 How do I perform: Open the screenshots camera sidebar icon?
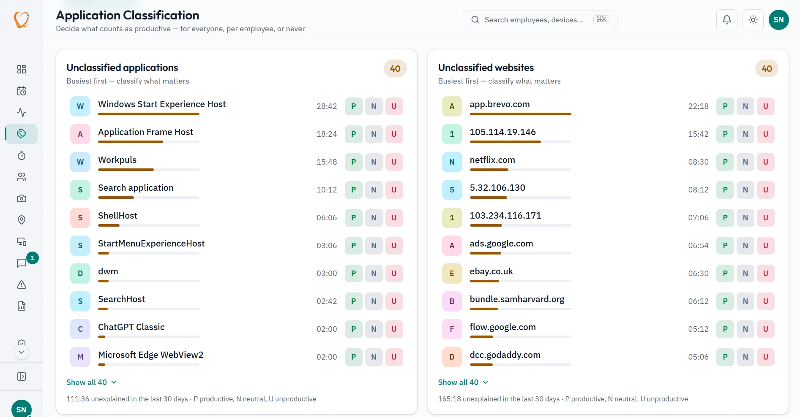click(x=22, y=198)
